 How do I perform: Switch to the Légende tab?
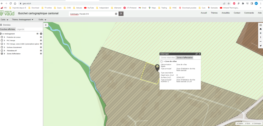click(21, 29)
